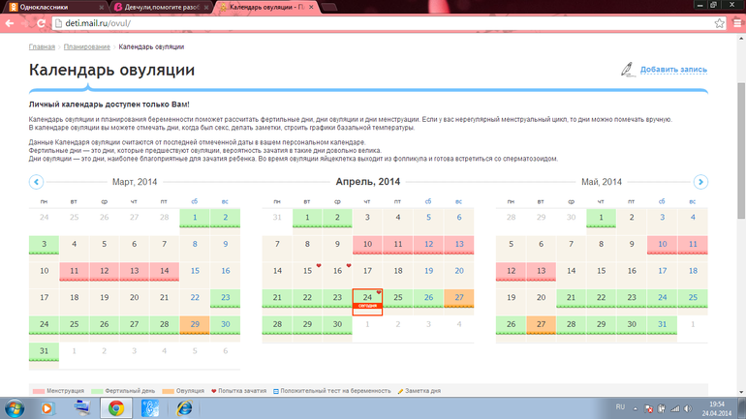Switch to the Девчули, помогите tab
This screenshot has height=419, width=746.
pyautogui.click(x=160, y=7)
